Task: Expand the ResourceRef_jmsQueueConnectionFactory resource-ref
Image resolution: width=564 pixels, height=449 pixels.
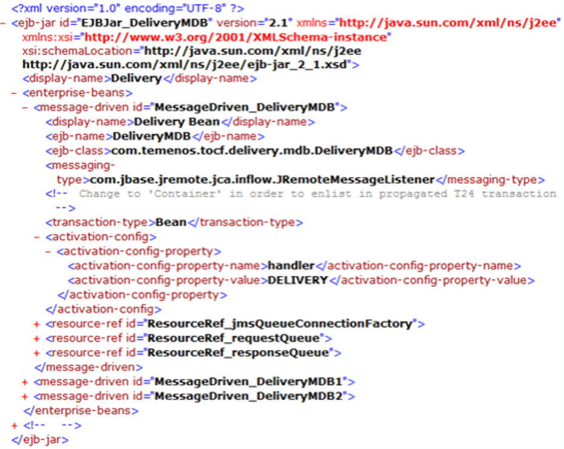Action: tap(38, 323)
